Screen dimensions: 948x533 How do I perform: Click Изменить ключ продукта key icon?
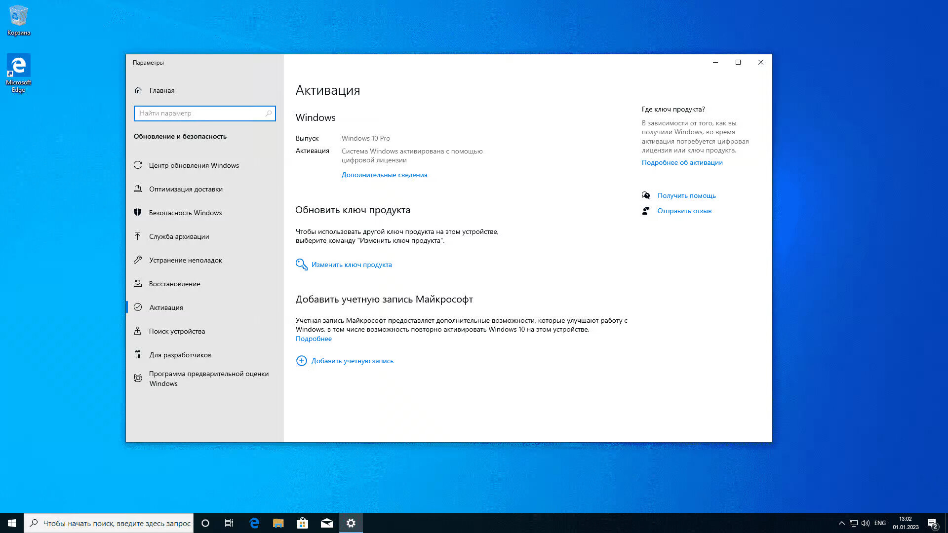click(301, 265)
